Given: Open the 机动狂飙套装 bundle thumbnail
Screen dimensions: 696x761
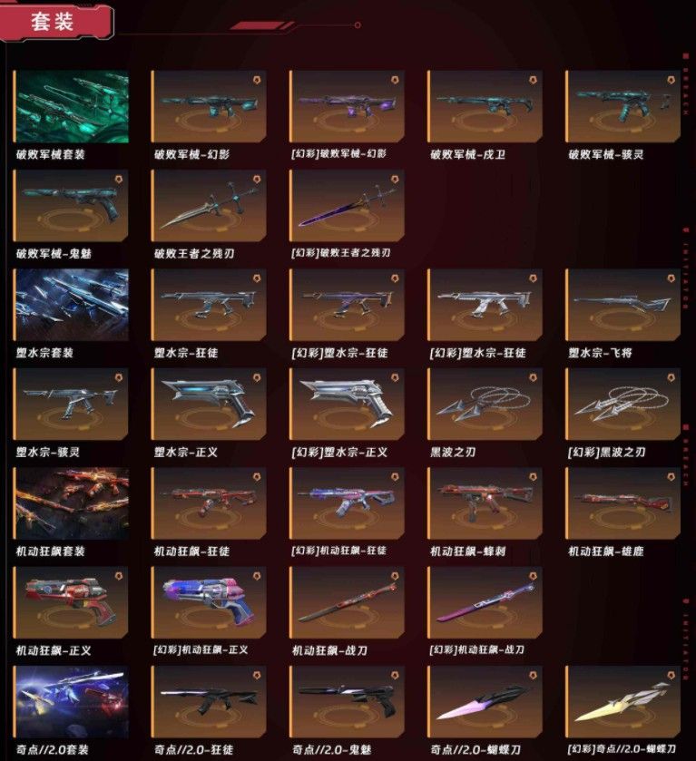Looking at the screenshot, I should tap(72, 503).
